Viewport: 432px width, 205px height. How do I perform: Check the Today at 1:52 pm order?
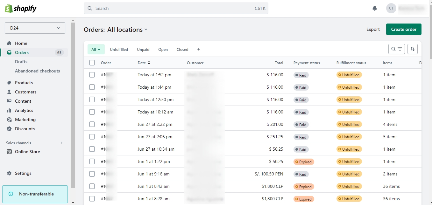coord(92,75)
